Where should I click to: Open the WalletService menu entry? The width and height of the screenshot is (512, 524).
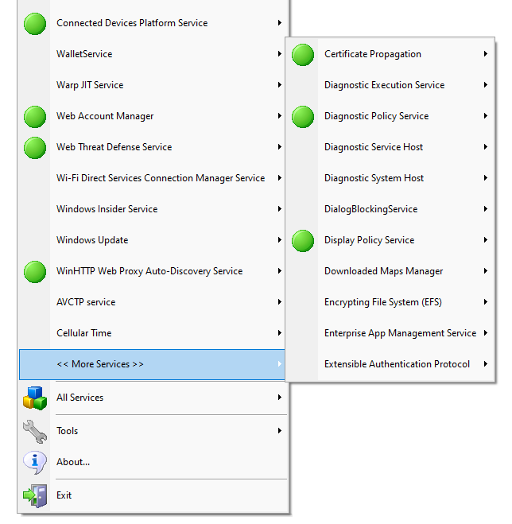[x=152, y=54]
